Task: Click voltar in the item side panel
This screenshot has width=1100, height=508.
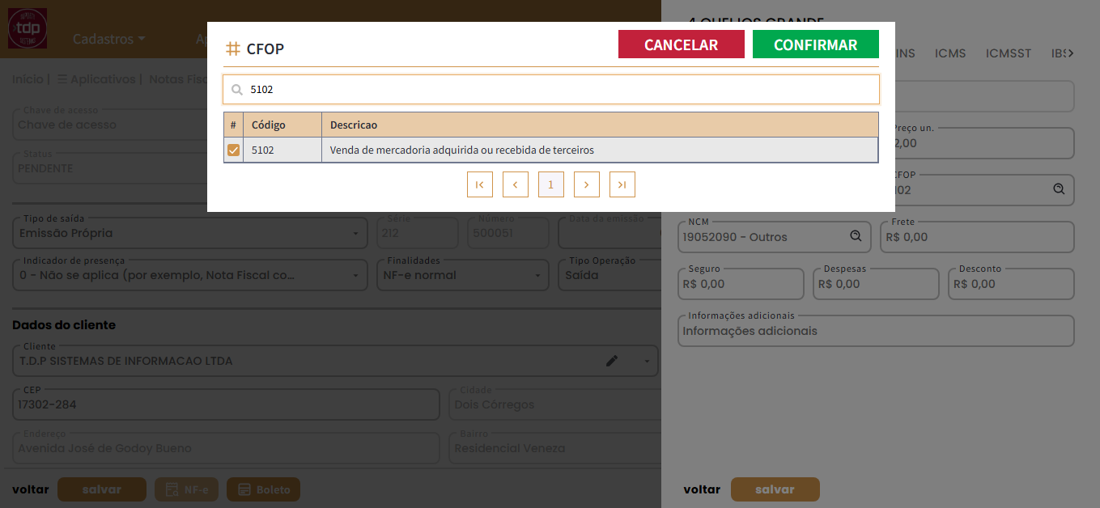Action: coord(702,489)
